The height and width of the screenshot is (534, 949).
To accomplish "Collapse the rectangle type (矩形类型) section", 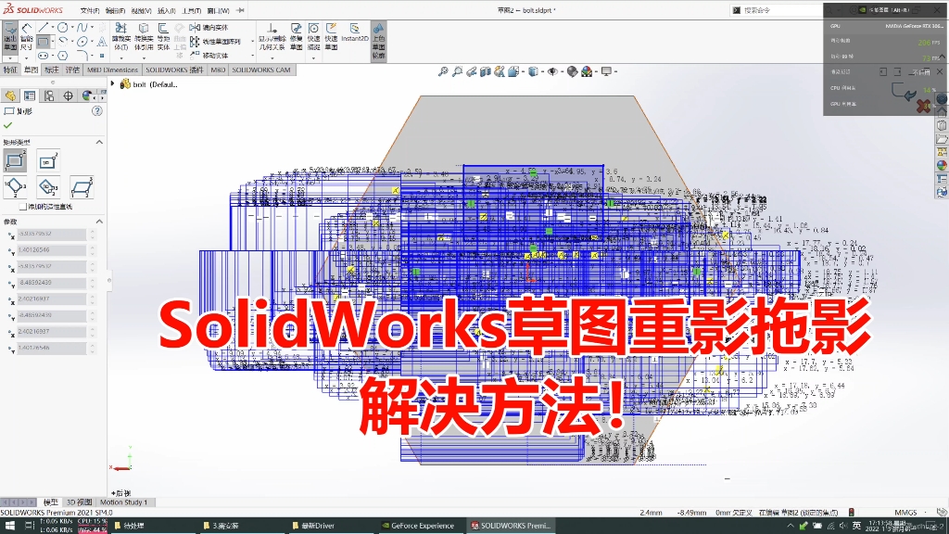I will click(x=99, y=142).
